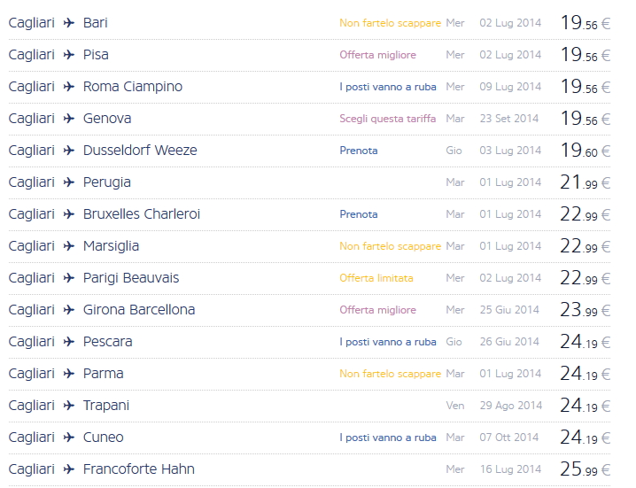636x488 pixels.
Task: Click the airplane icon in the Bari row
Action: click(x=69, y=23)
